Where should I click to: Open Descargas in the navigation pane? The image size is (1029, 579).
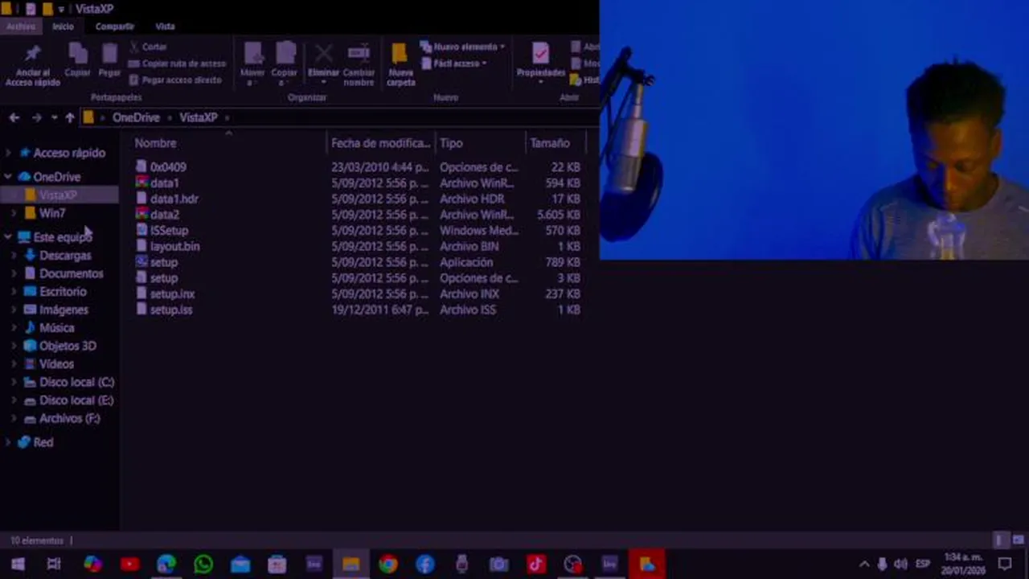tap(65, 256)
